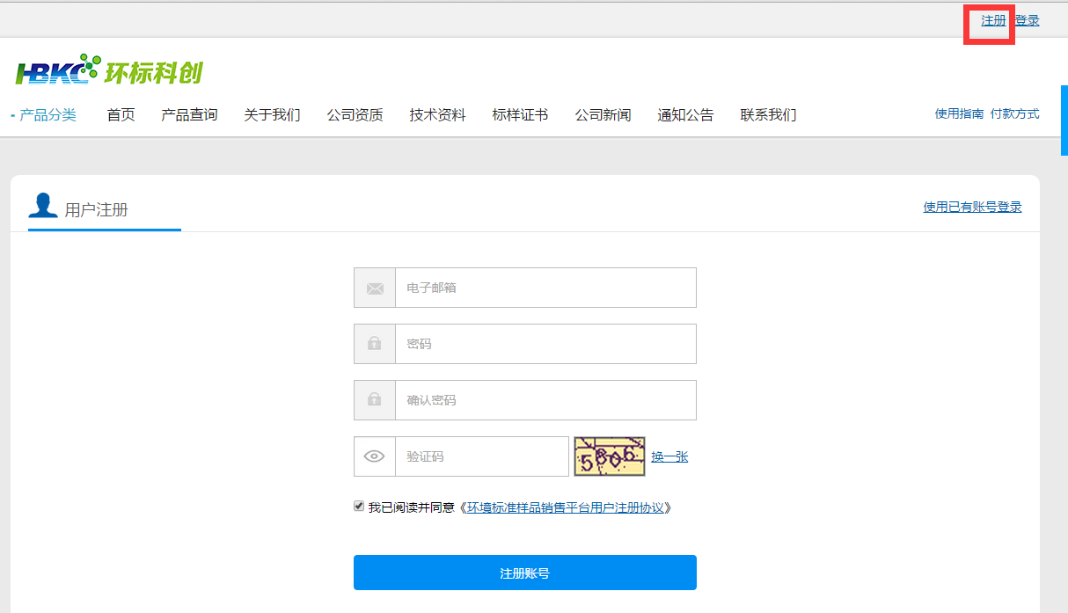The image size is (1068, 613).
Task: Click the 换一张 link to change captcha
Action: point(669,457)
